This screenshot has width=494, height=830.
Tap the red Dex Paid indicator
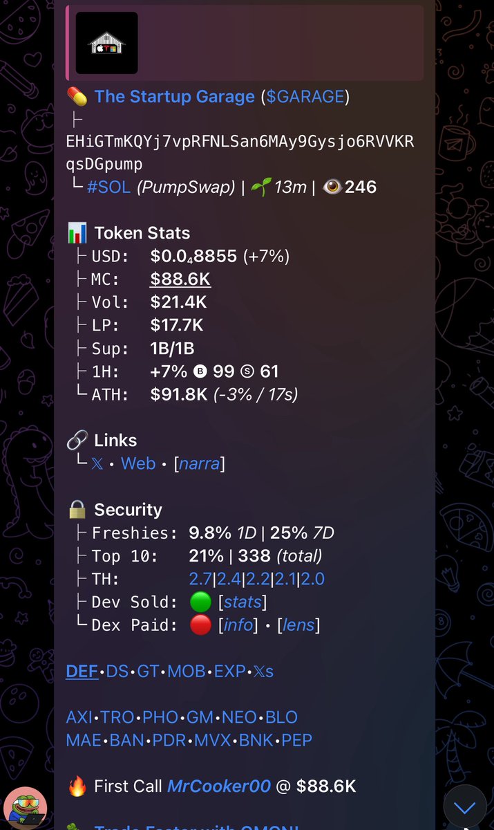pos(200,625)
